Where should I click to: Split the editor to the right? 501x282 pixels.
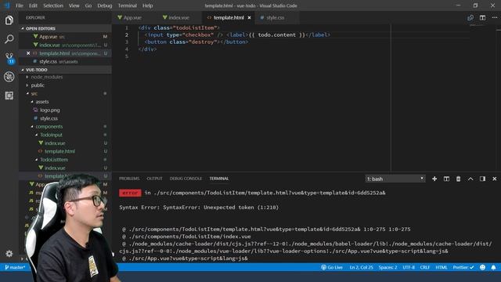(x=482, y=17)
